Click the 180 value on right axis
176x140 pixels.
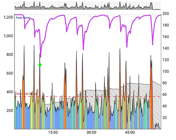166,25
